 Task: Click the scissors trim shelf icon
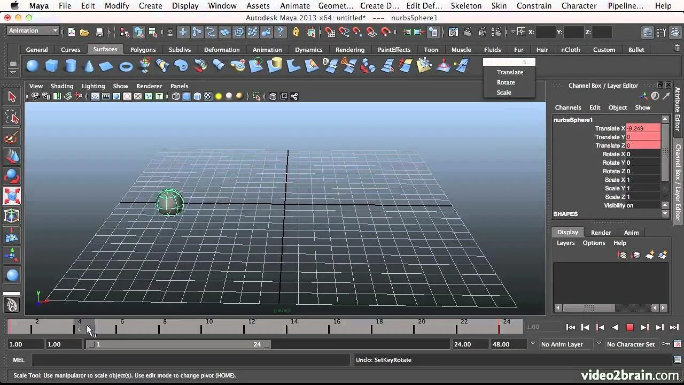(348, 66)
